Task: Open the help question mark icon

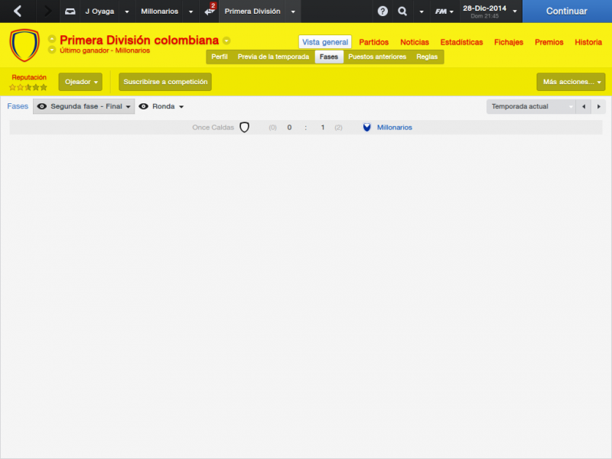Action: [382, 11]
